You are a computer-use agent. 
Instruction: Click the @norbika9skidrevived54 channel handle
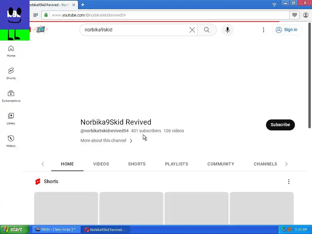[x=105, y=131]
